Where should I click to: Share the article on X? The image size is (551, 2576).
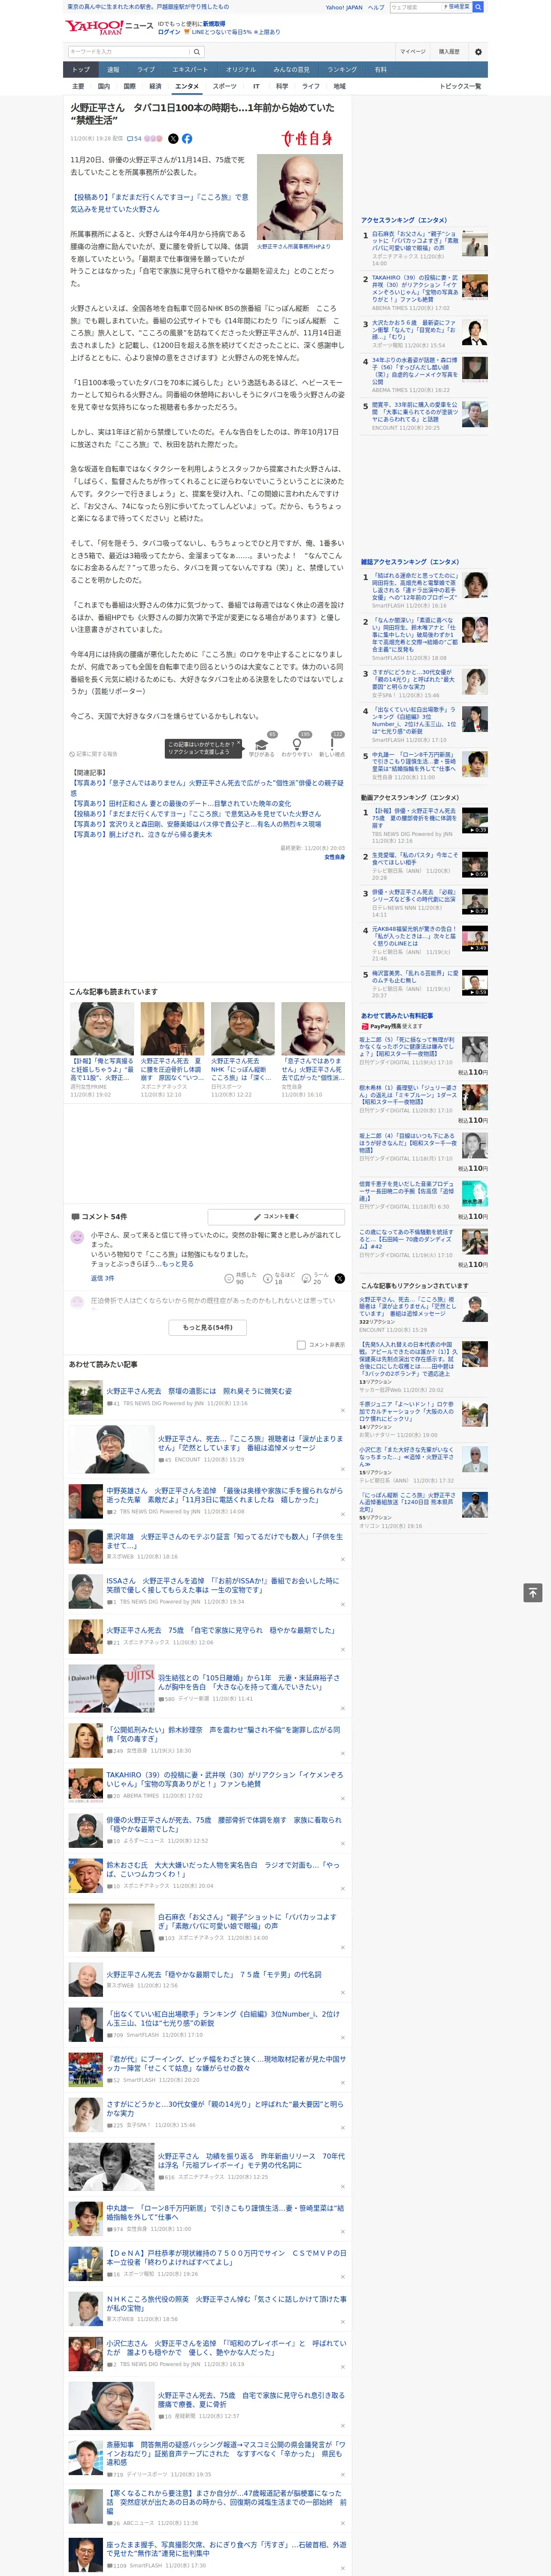(173, 139)
